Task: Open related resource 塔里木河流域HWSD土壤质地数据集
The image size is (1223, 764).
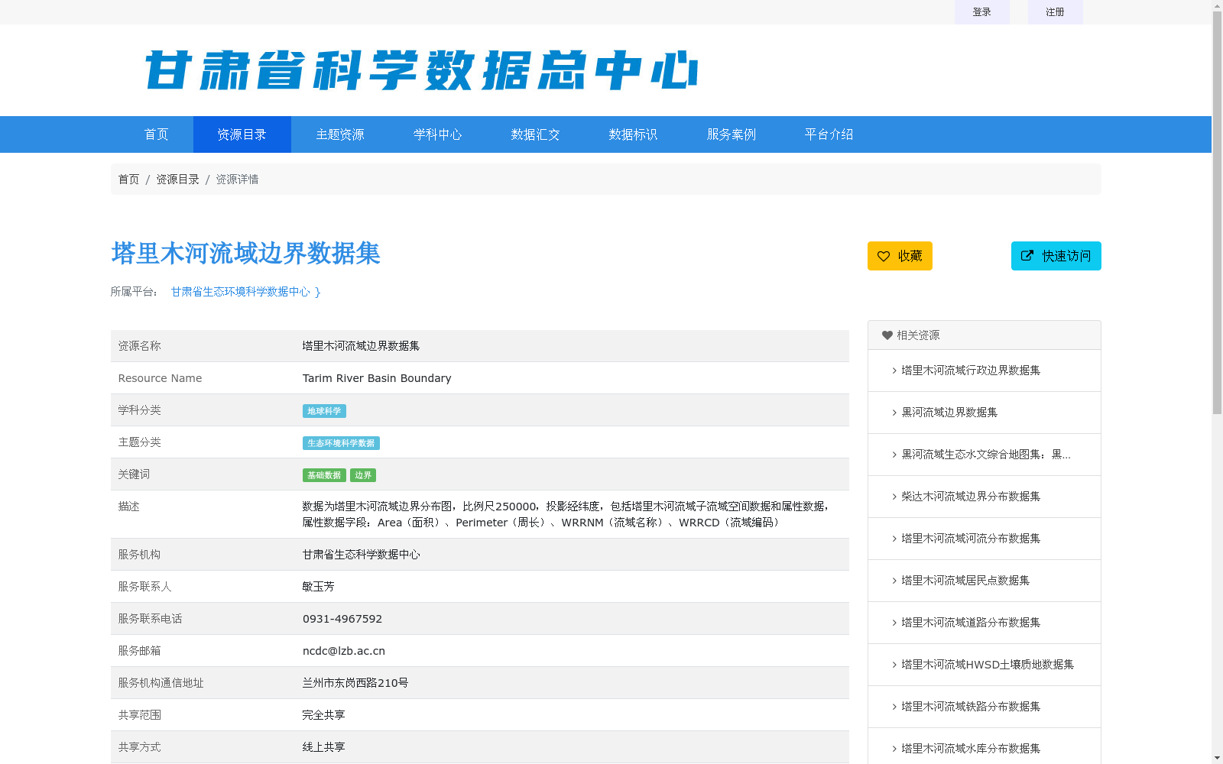Action: click(x=988, y=665)
